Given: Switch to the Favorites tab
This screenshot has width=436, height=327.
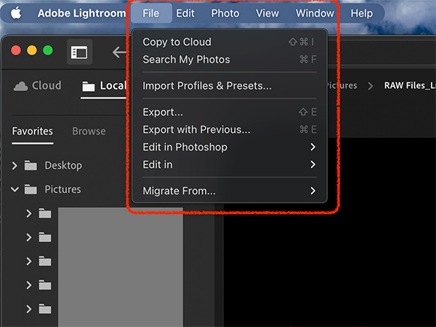Looking at the screenshot, I should click(x=33, y=132).
